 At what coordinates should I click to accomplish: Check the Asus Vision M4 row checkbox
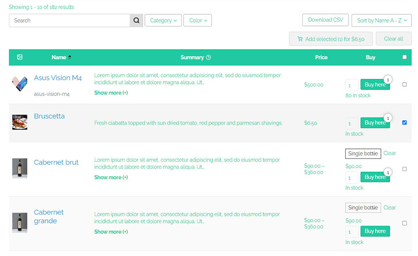point(405,84)
